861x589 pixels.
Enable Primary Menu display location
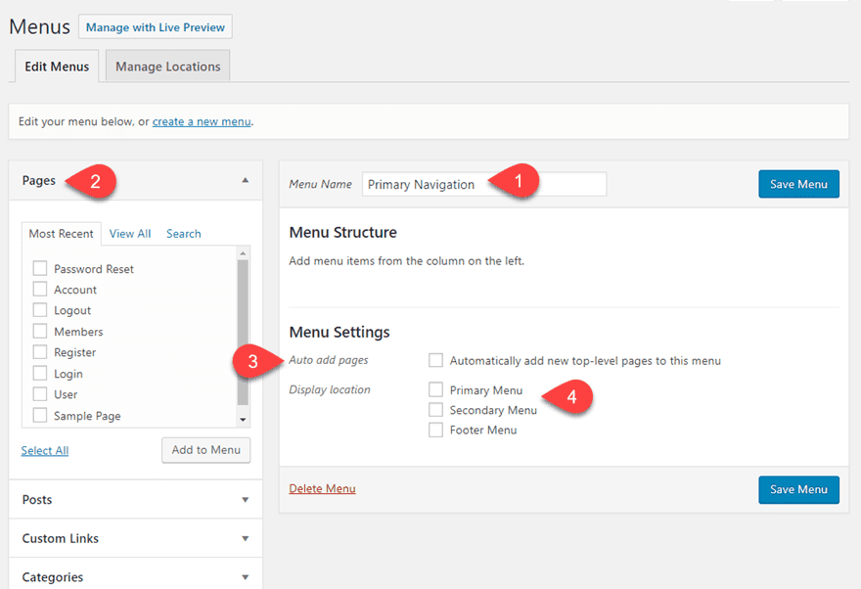(436, 389)
